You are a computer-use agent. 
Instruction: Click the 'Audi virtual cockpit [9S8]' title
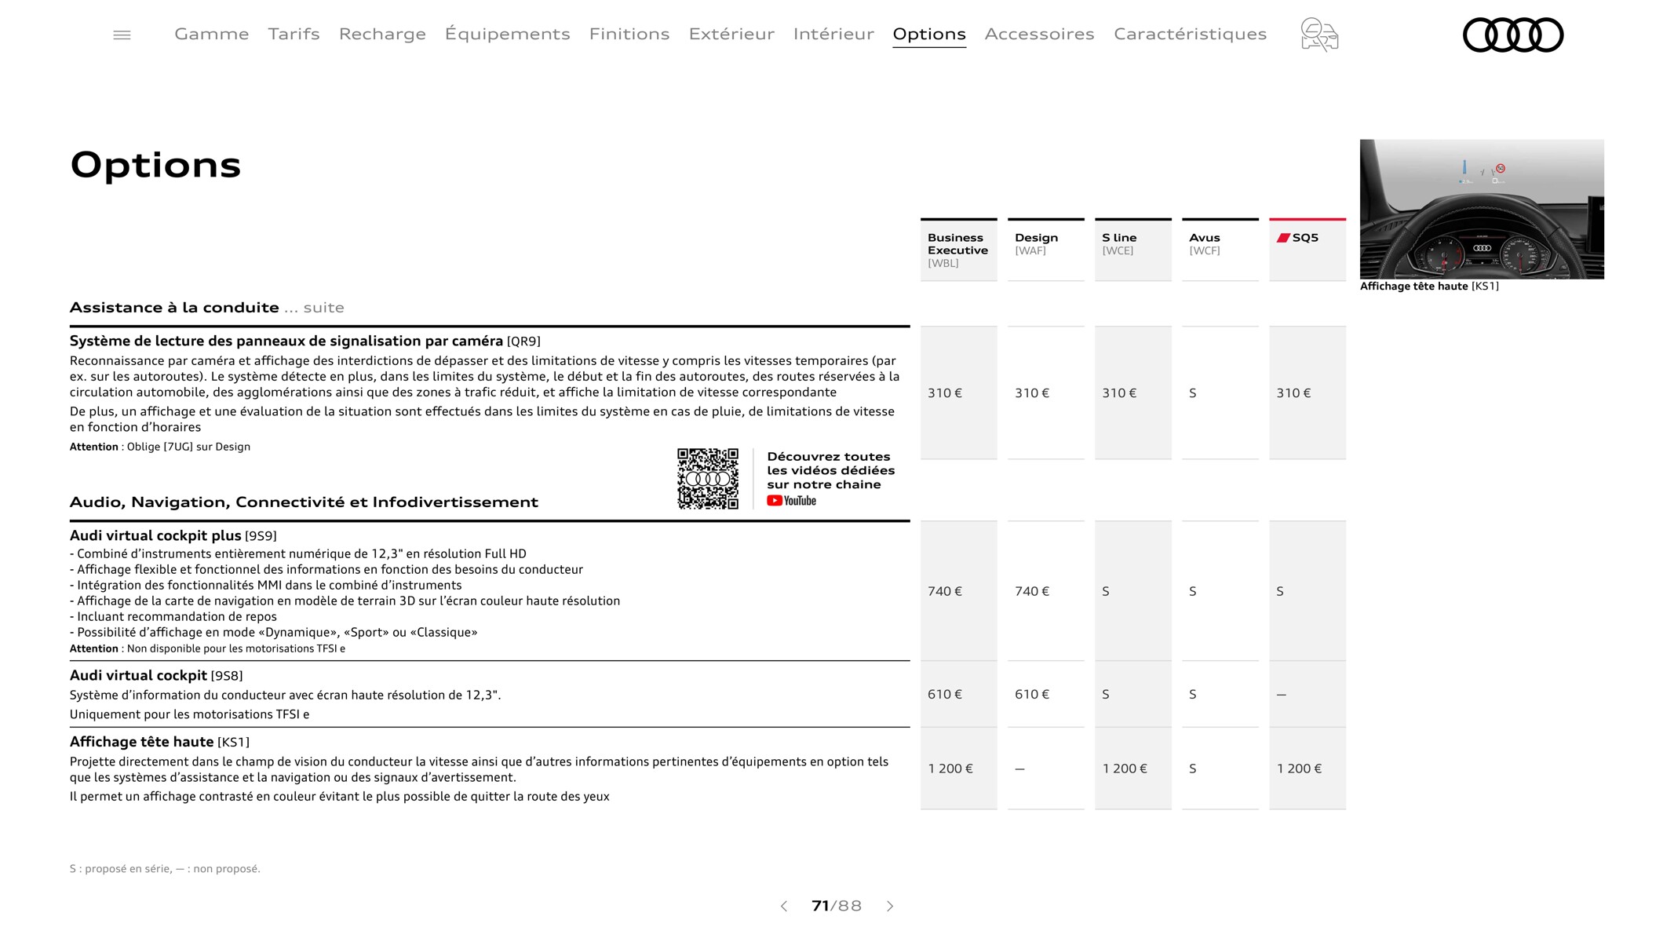click(x=156, y=675)
